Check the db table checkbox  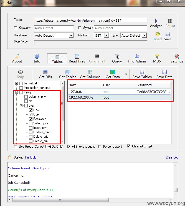[x=26, y=101]
